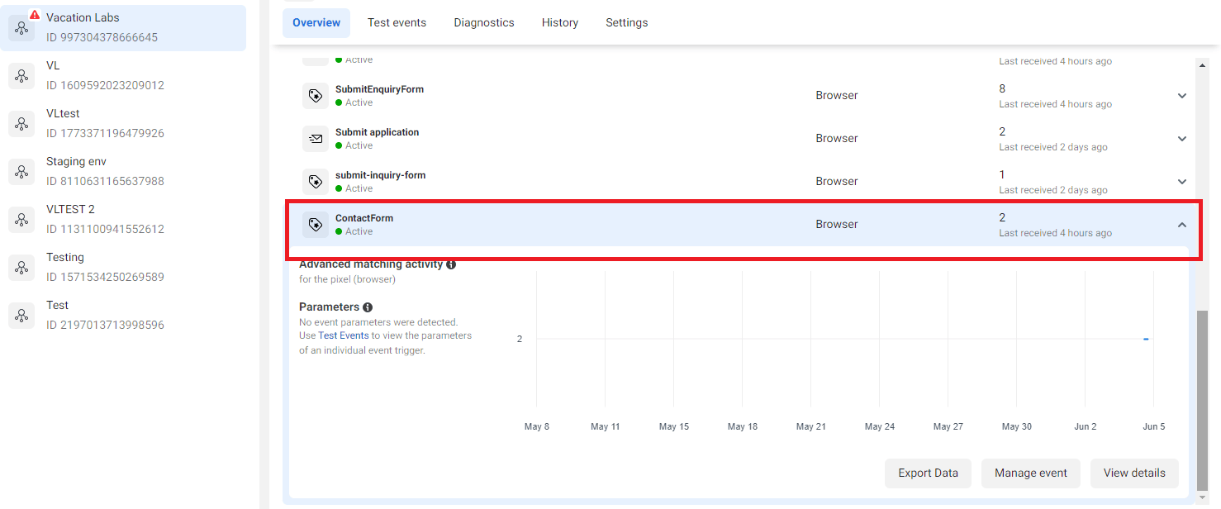The width and height of the screenshot is (1221, 509).
Task: Click the Advanced matching activity info icon
Action: 451,265
